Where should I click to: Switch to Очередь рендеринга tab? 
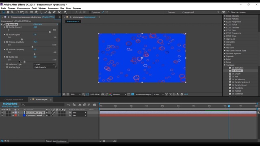[x=13, y=99]
